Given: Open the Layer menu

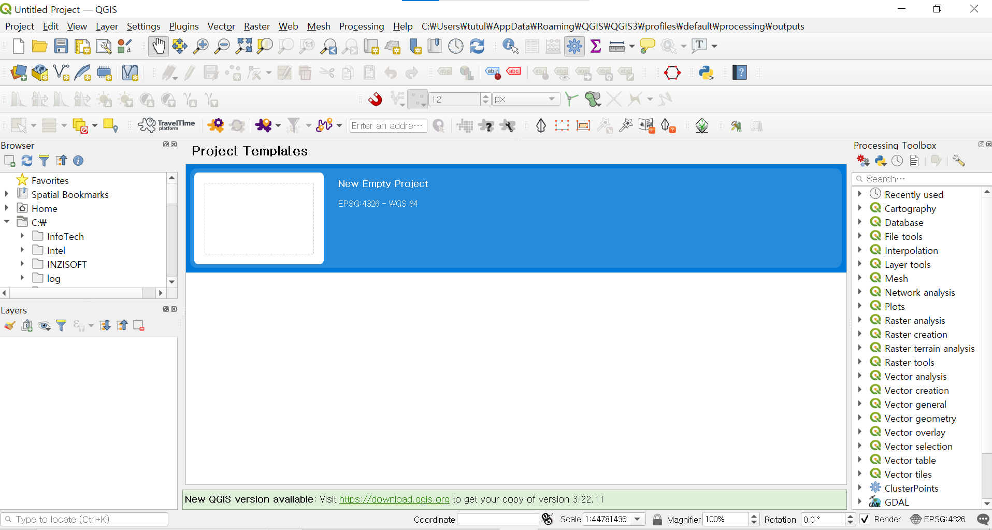Looking at the screenshot, I should point(107,26).
